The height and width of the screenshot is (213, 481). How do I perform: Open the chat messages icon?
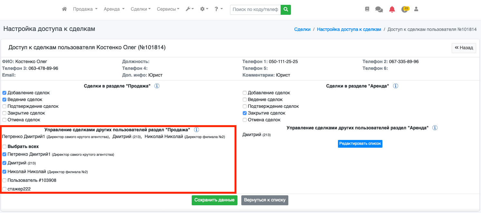pos(379,10)
